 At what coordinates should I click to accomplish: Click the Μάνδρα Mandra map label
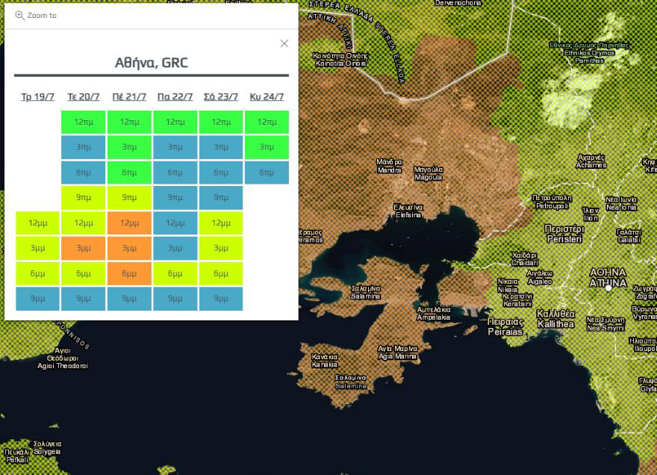389,165
